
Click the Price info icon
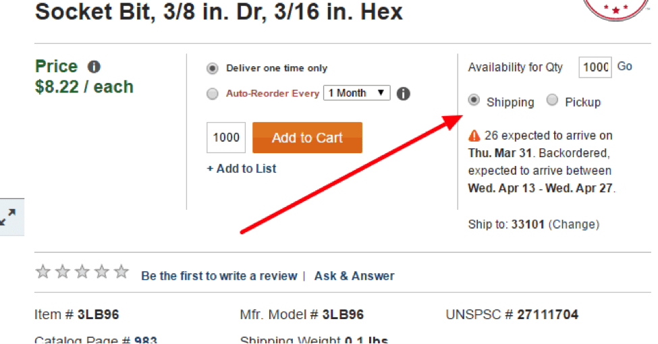click(x=94, y=67)
